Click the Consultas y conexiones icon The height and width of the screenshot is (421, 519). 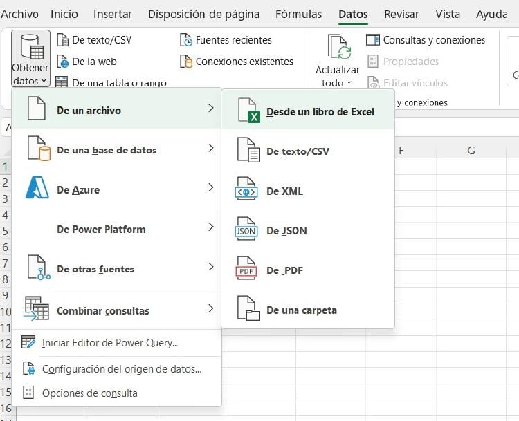(x=373, y=40)
